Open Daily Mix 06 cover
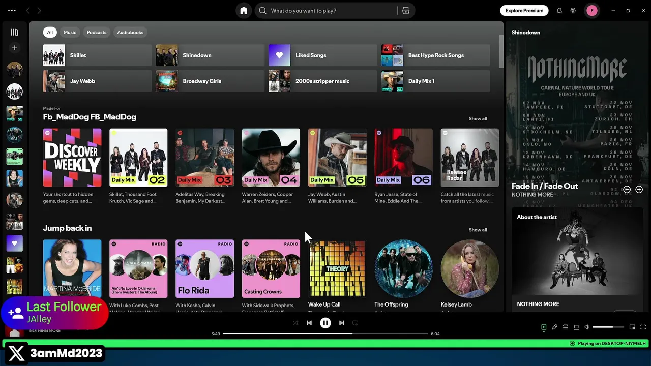 [403, 158]
